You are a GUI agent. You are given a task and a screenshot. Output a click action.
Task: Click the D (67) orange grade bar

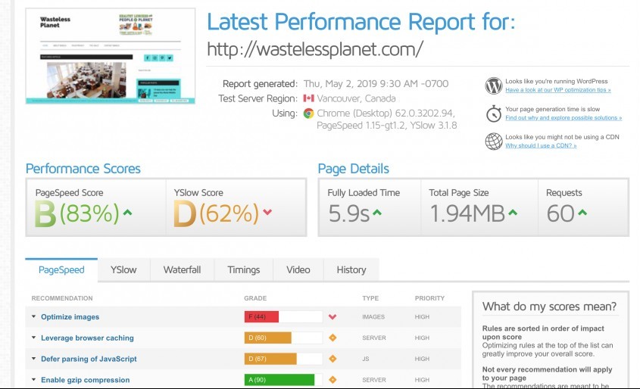pos(270,359)
